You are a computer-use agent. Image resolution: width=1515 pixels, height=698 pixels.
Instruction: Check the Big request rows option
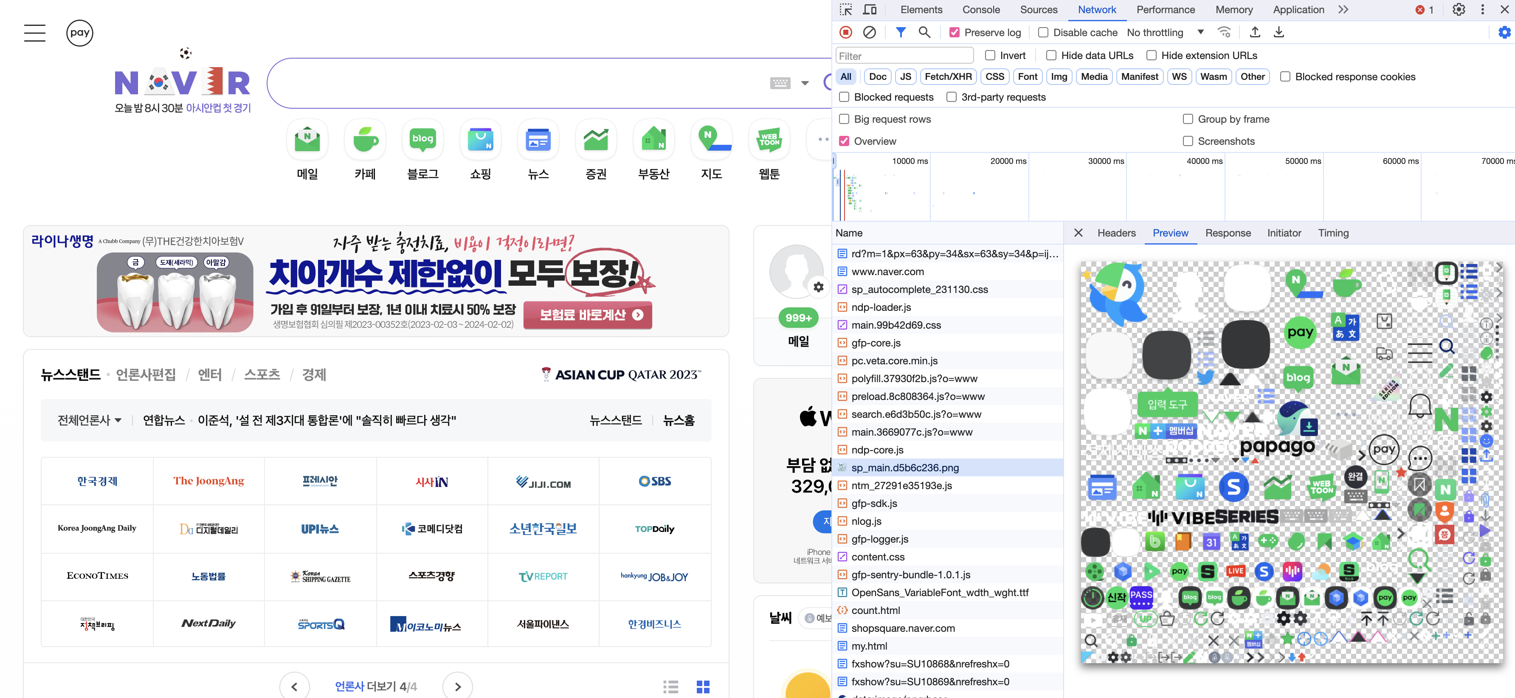tap(844, 119)
